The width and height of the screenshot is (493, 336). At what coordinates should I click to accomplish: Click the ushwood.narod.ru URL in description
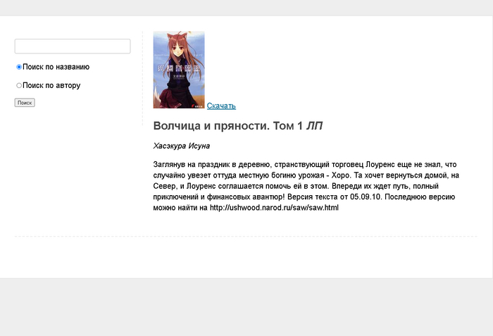274,208
